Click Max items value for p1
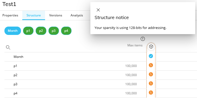197x98 pixels. [131, 66]
